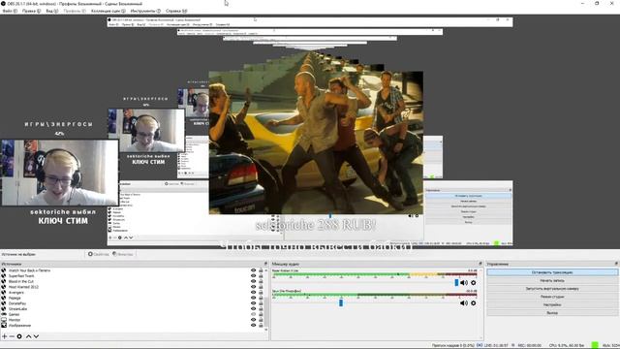620x349 pixels.
Task: Open source Свойства (properties) gear button
Action: tap(98, 254)
